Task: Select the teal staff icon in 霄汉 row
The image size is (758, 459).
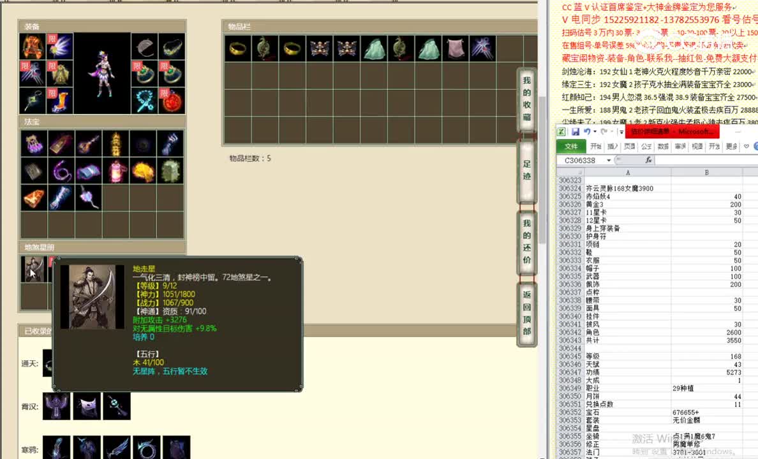Action: pos(117,406)
